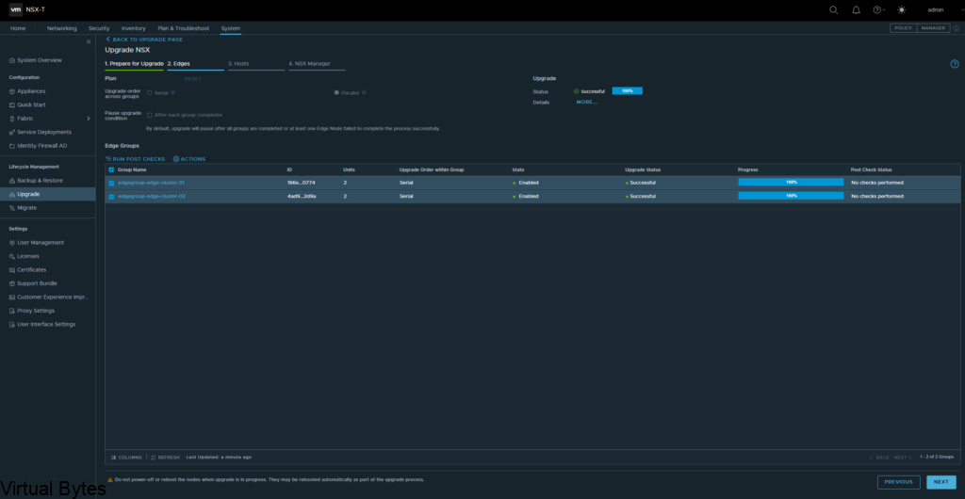Open edgegroup-edge-cluster-01 link

[151, 183]
